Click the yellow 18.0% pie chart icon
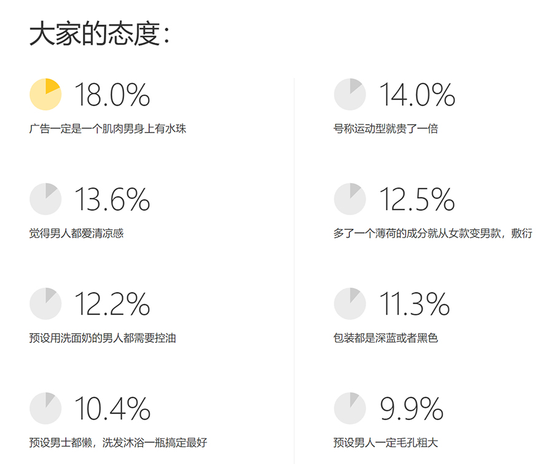Image resolution: width=553 pixels, height=464 pixels. (x=45, y=94)
